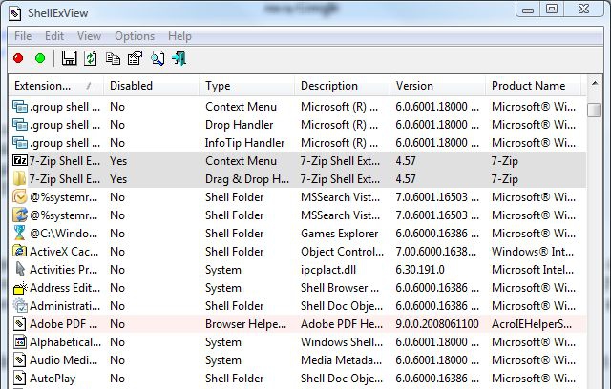Open the View menu

[x=89, y=36]
